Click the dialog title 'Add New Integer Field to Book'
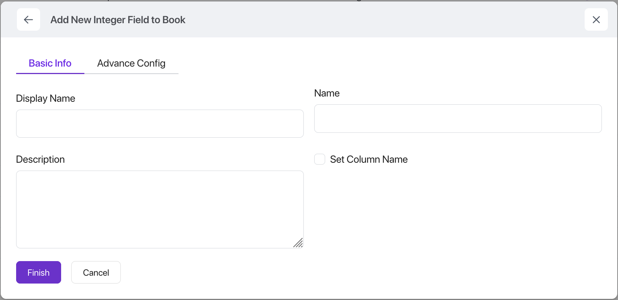 (118, 20)
